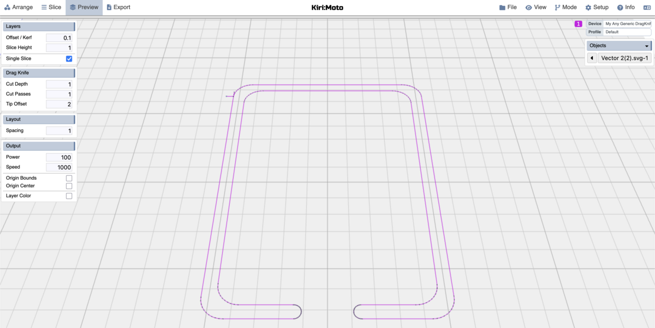Toggle the Layer Color checkbox

(x=69, y=196)
